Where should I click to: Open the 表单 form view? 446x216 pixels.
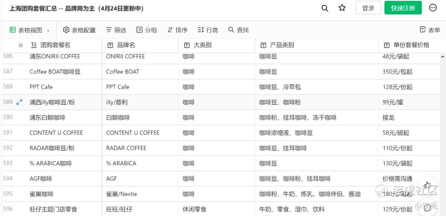(430, 30)
